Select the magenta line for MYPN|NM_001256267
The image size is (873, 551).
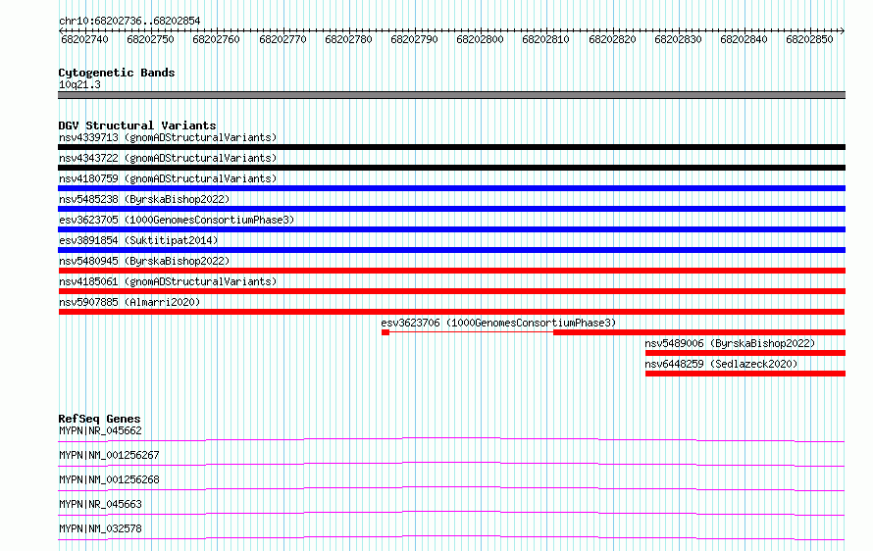point(451,464)
